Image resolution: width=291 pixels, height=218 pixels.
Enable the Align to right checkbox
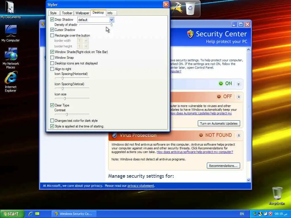[52, 69]
